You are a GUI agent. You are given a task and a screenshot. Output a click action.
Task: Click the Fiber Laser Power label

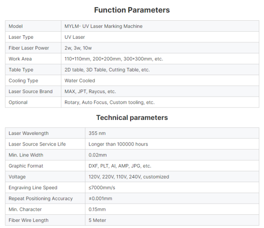point(29,48)
